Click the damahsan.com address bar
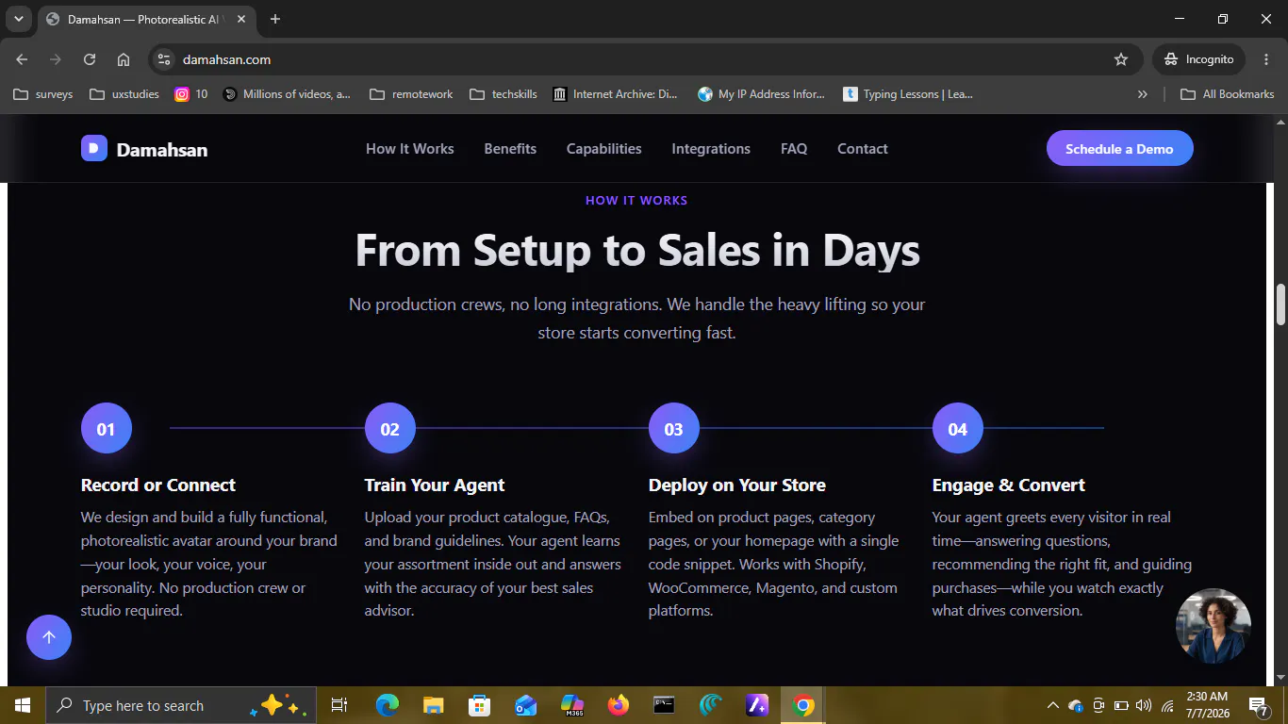 pos(644,59)
